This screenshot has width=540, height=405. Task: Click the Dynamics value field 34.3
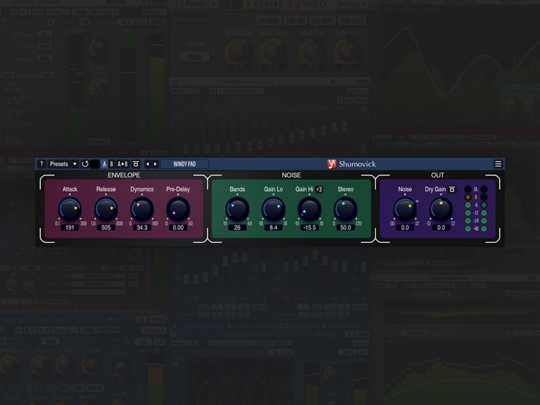tap(142, 228)
